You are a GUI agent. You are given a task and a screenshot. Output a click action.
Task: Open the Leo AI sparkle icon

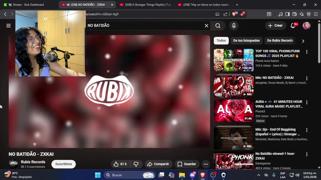(x=302, y=14)
